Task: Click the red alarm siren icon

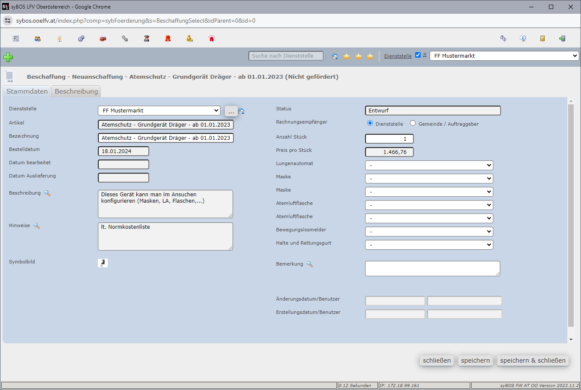Action: tap(211, 39)
